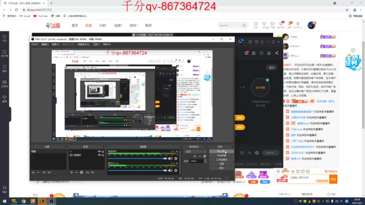
Task: Click share icon in Douyu streamer tool
Action: [x=276, y=53]
